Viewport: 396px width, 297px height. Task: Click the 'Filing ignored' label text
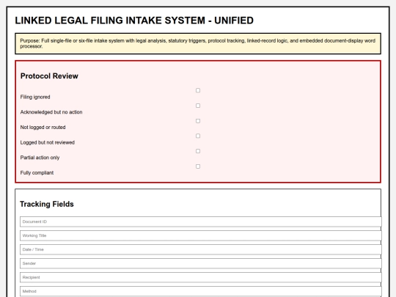35,97
